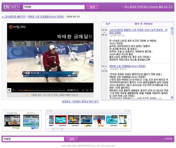
Task: Click the results panel scroll-down arrow
Action: pyautogui.click(x=172, y=97)
